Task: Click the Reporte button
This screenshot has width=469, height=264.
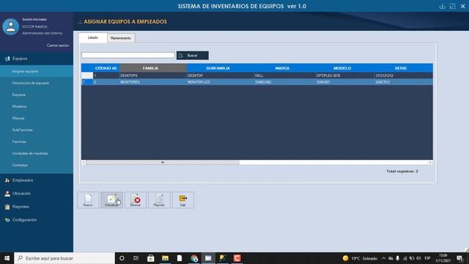Action: [x=159, y=199]
